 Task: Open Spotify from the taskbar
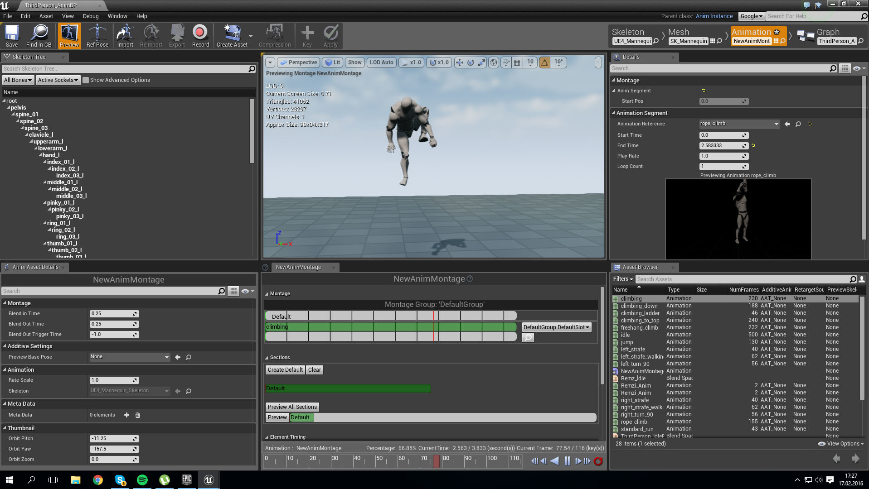pyautogui.click(x=142, y=479)
